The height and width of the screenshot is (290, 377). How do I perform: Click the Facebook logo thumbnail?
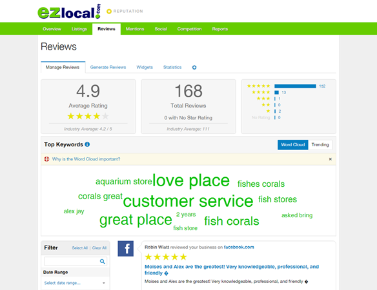[x=125, y=249]
